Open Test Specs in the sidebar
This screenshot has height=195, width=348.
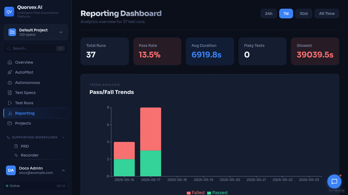[x=36, y=93]
